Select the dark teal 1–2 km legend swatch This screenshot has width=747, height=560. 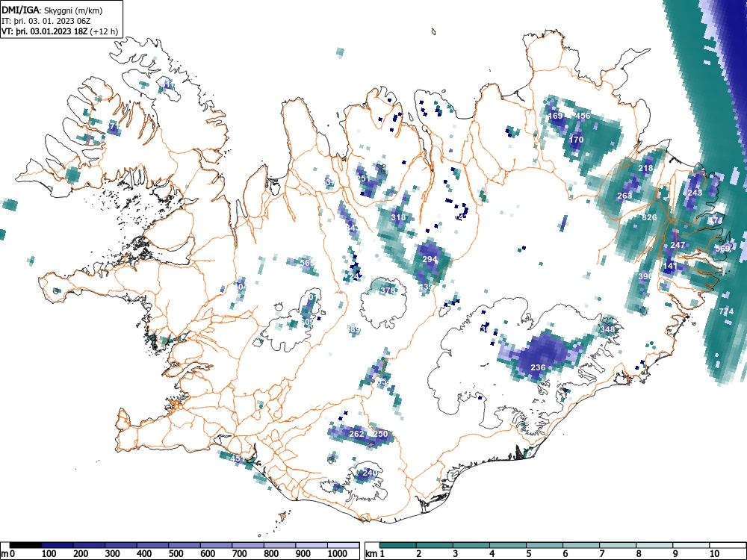click(x=398, y=545)
